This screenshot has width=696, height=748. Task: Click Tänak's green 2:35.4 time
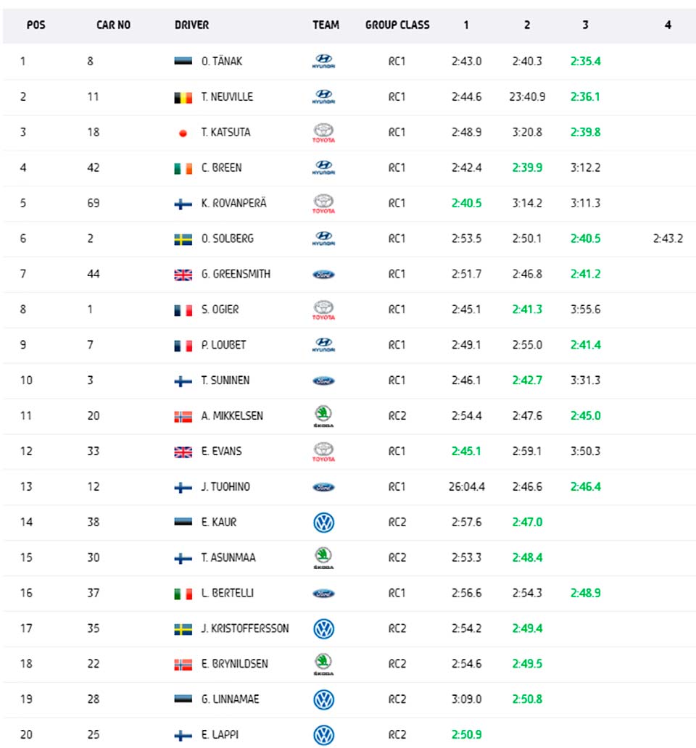[585, 62]
